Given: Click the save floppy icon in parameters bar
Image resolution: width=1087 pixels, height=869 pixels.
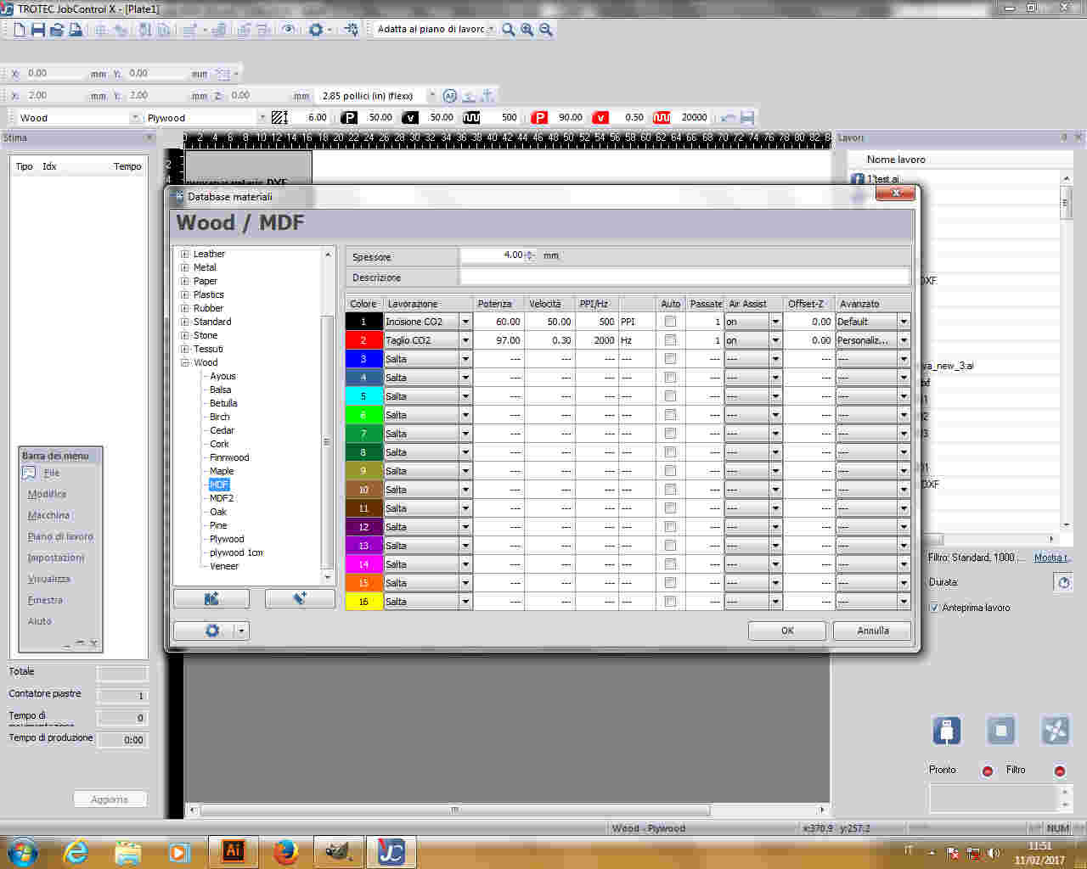Looking at the screenshot, I should tap(747, 118).
